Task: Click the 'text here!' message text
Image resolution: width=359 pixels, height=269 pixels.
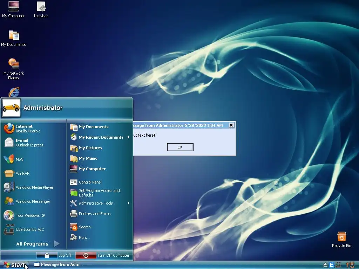Action: pos(146,135)
